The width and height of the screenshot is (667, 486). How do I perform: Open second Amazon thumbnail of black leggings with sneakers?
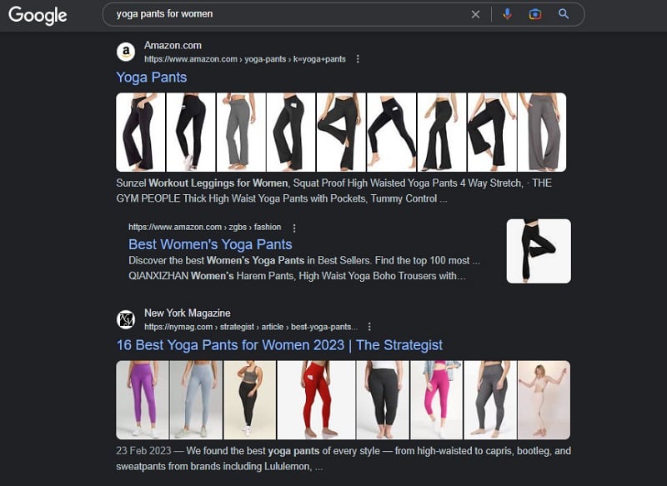[x=191, y=133]
